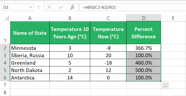Click the fill handle at selection corner
This screenshot has height=96, width=186.
click(x=161, y=81)
